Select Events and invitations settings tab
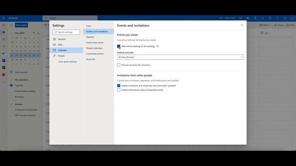This screenshot has width=296, height=166. [x=99, y=31]
